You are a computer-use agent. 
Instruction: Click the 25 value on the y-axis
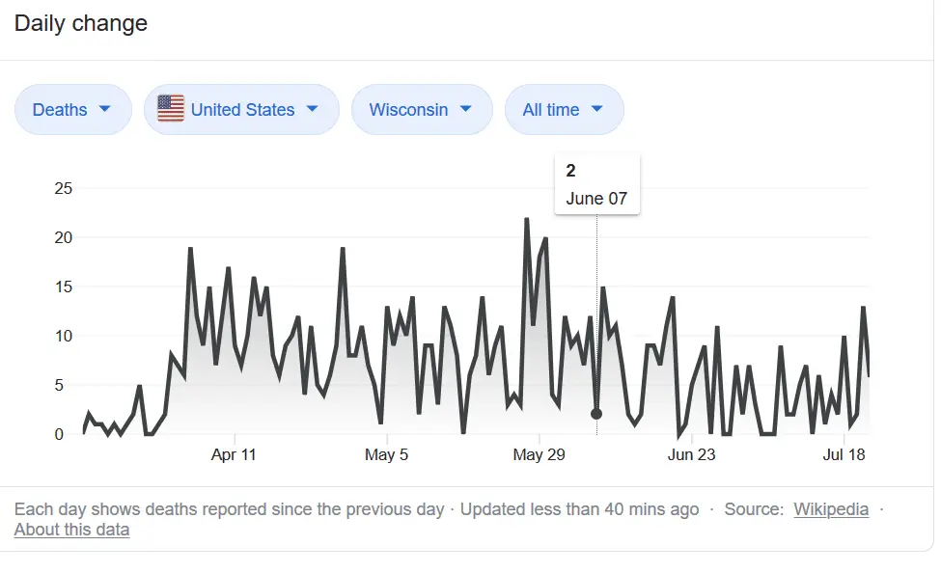[64, 188]
